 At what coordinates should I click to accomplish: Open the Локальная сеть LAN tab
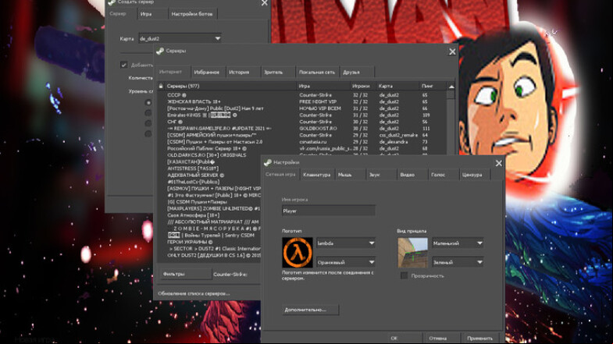pos(317,73)
